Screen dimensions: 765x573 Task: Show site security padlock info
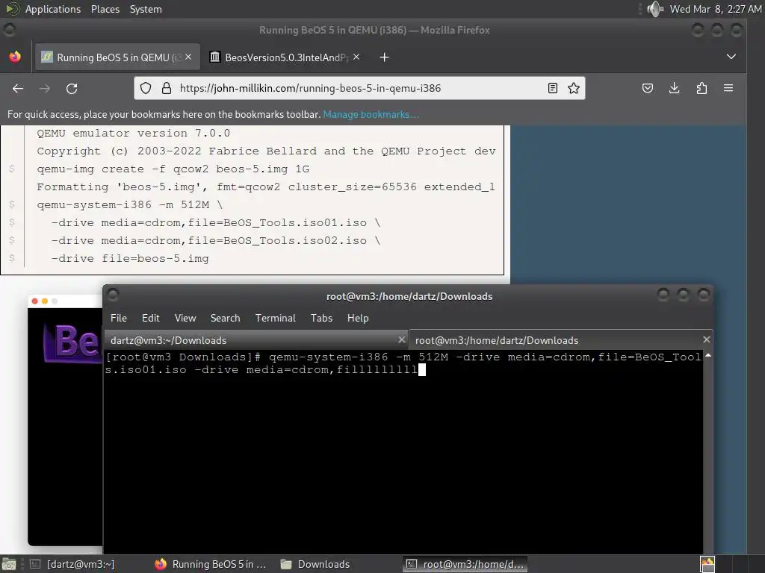pos(167,88)
